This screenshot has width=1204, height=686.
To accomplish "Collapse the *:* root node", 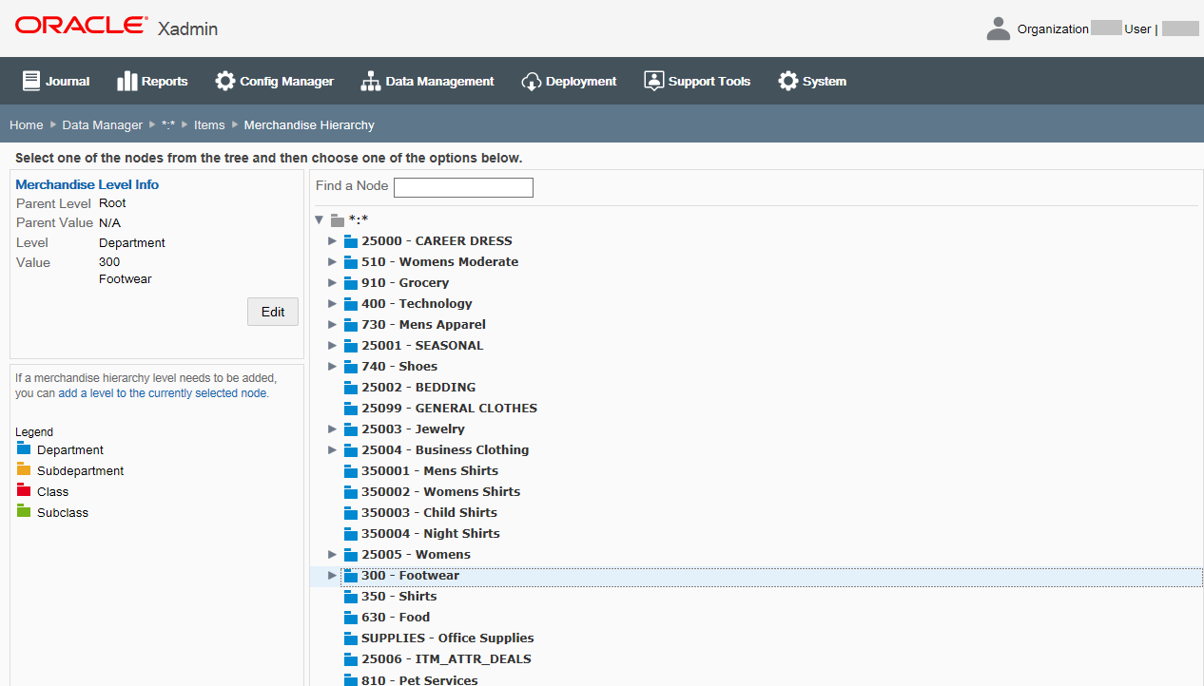I will (320, 219).
